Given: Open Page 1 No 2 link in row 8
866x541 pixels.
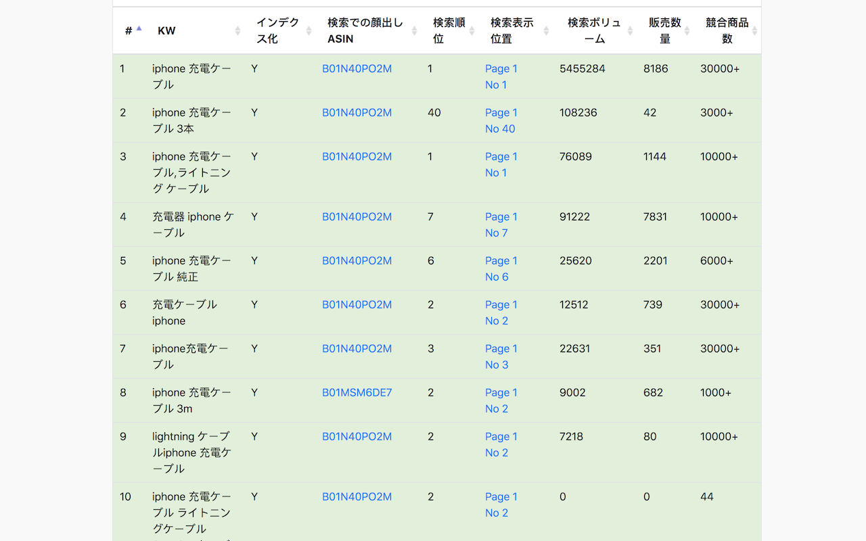Looking at the screenshot, I should [501, 400].
